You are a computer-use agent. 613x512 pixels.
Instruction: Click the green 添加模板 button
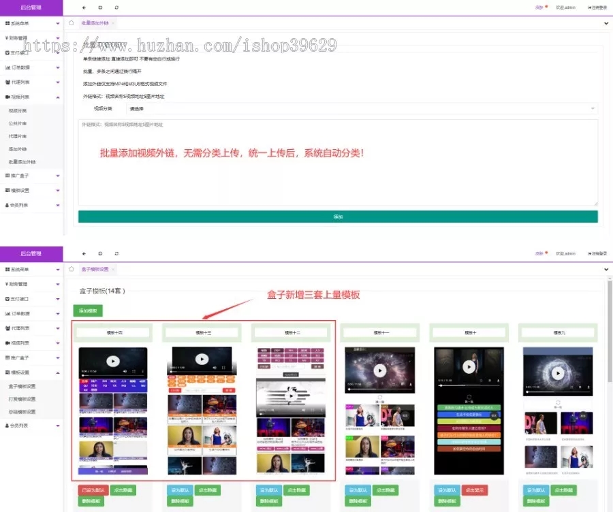(x=88, y=311)
